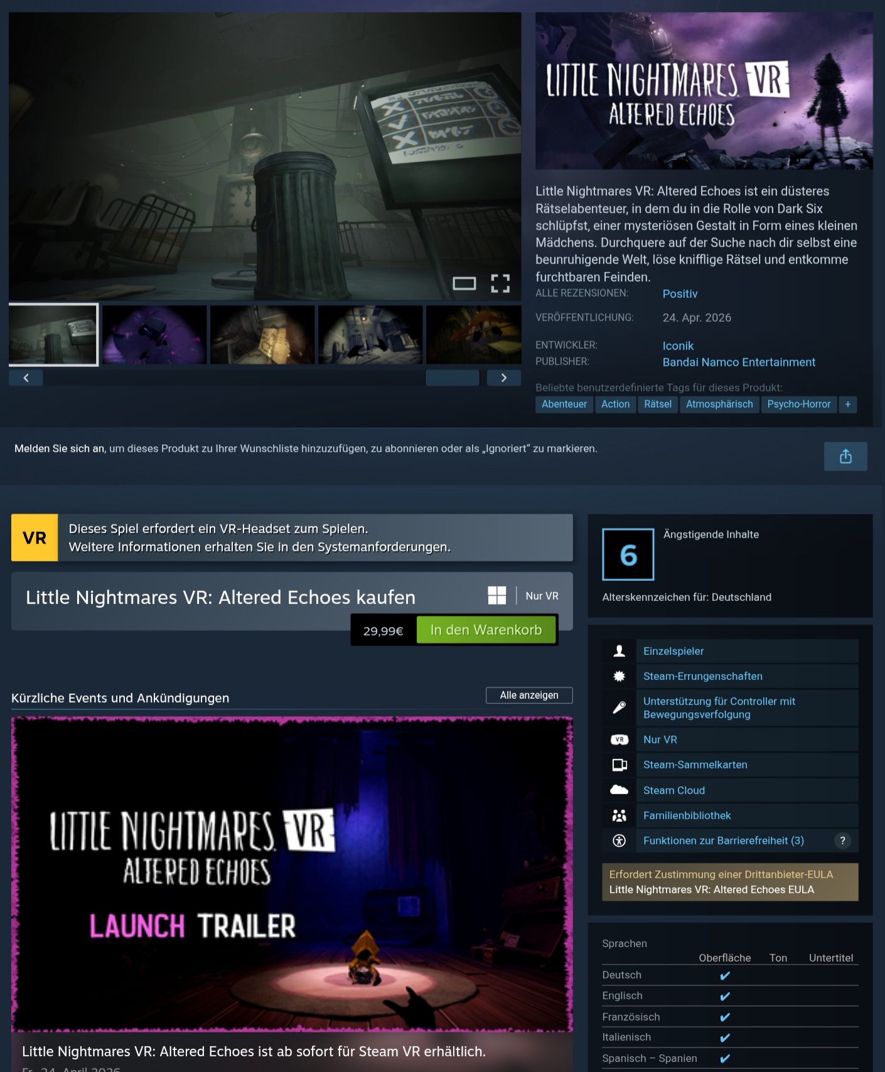The height and width of the screenshot is (1072, 885).
Task: Click the VR headset required notice text
Action: point(260,538)
